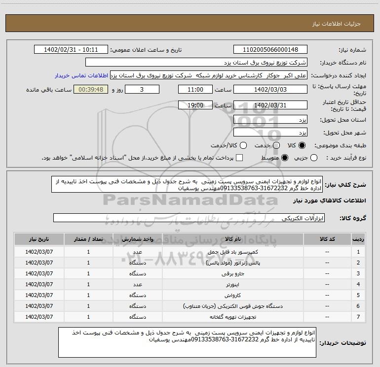
Task: Click the response deadline date 1402/03/03
Action: coord(270,90)
